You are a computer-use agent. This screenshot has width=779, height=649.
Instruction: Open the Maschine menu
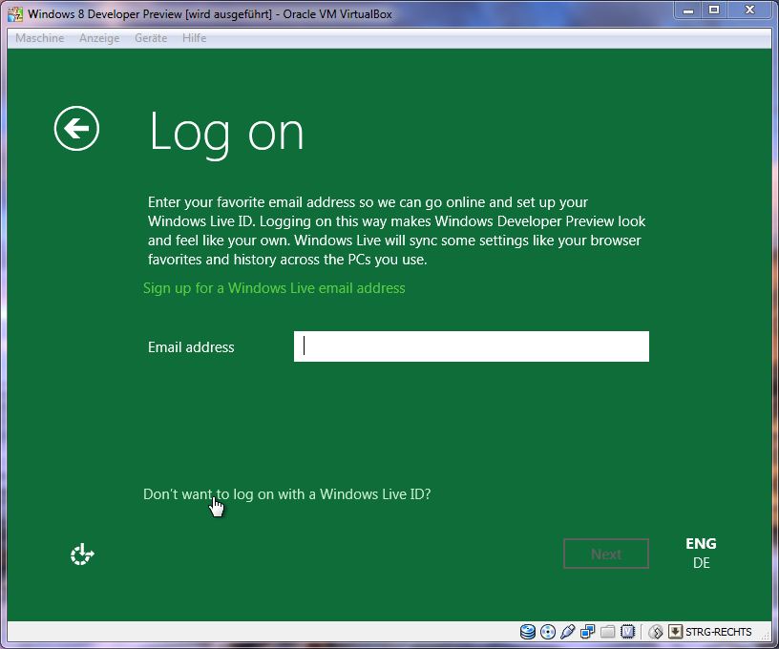tap(40, 38)
